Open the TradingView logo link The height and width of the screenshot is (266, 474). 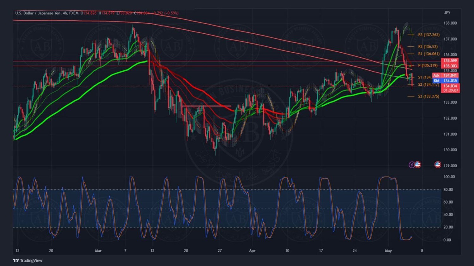pos(27,260)
